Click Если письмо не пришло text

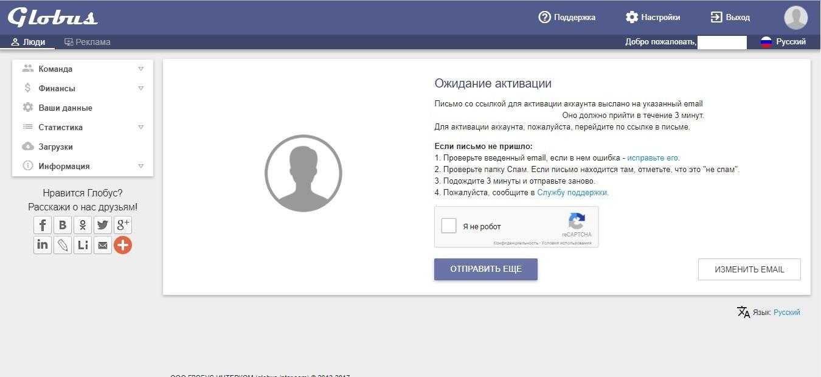tap(483, 147)
